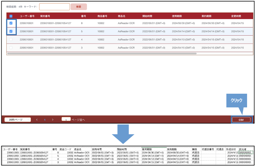Uncheck the checkbox for row number 8

[x=11, y=23]
